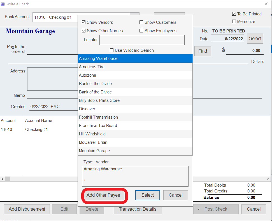Enable the Show Customers checkbox

coord(141,22)
